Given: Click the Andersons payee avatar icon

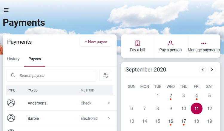Looking at the screenshot, I should tap(11, 103).
